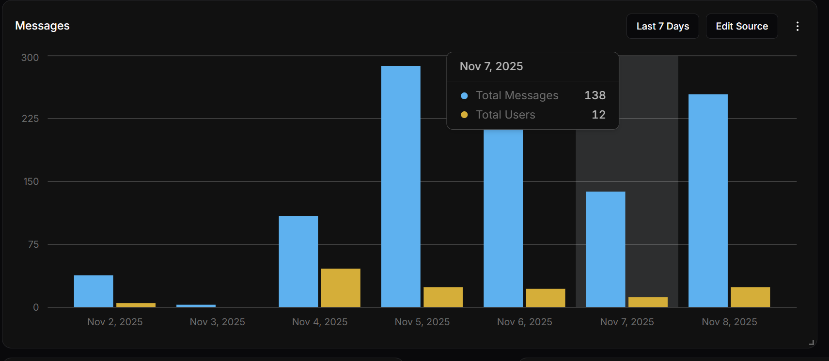
Task: Click the resize handle at the chart corner
Action: [811, 343]
